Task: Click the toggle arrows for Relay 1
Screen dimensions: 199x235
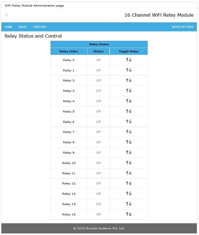Action: tap(129, 70)
